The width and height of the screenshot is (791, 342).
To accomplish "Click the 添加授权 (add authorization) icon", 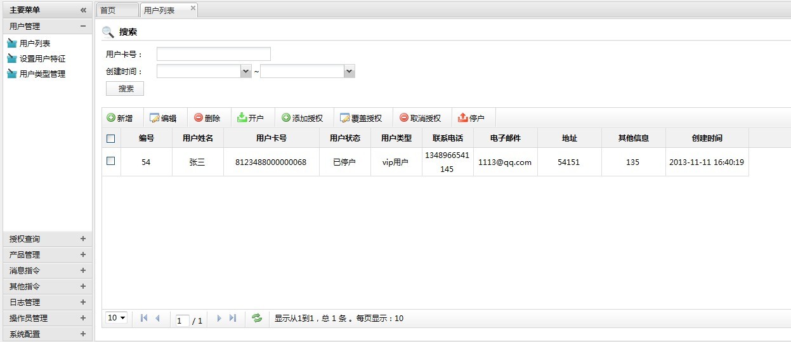I will coord(286,118).
